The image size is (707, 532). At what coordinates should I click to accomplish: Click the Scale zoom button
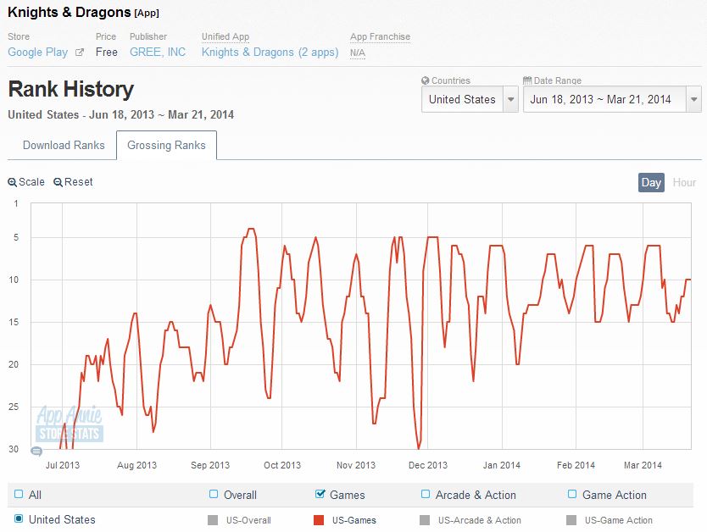[26, 182]
